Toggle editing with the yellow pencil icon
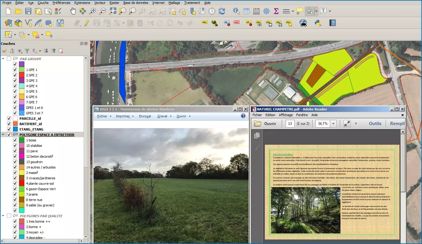 87,23
